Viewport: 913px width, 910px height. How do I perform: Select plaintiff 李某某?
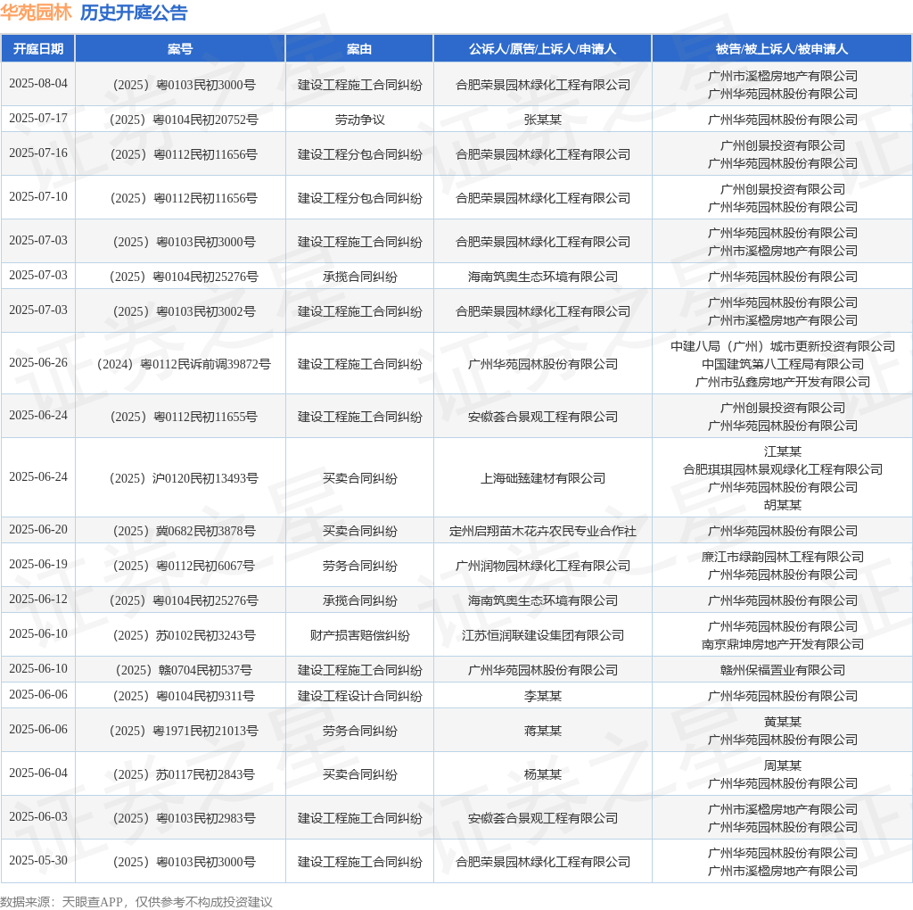[x=543, y=696]
